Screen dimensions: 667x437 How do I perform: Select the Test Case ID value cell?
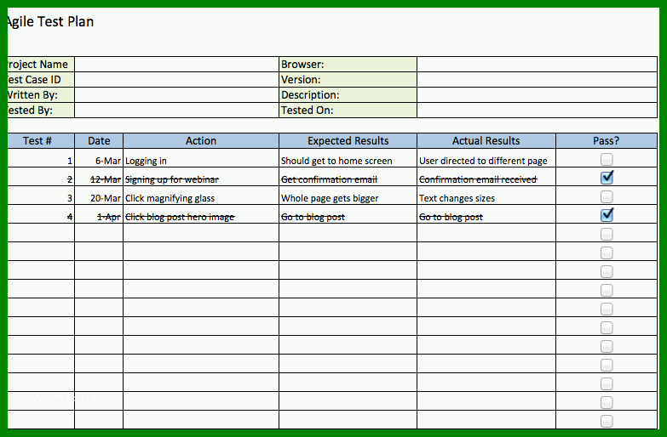(x=176, y=79)
